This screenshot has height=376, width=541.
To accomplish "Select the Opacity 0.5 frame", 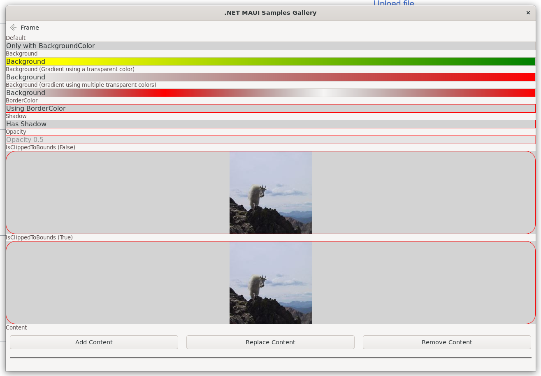I will 270,140.
